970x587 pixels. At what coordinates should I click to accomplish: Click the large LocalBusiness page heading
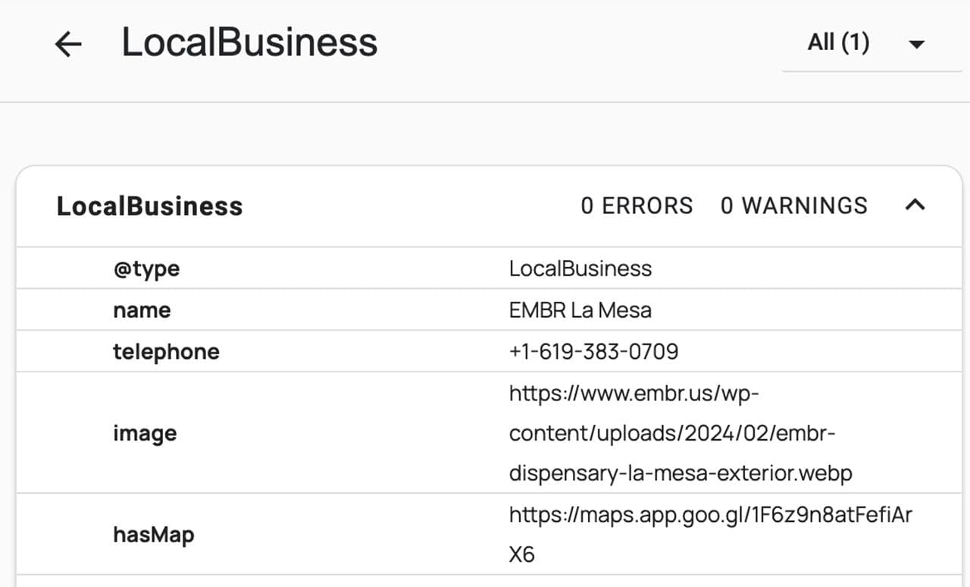(x=249, y=42)
